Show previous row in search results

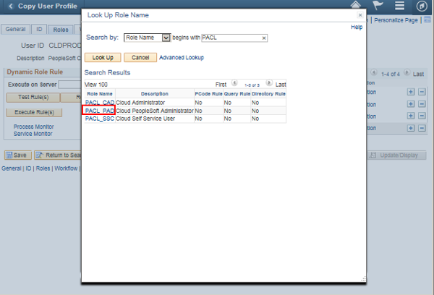tap(234, 82)
